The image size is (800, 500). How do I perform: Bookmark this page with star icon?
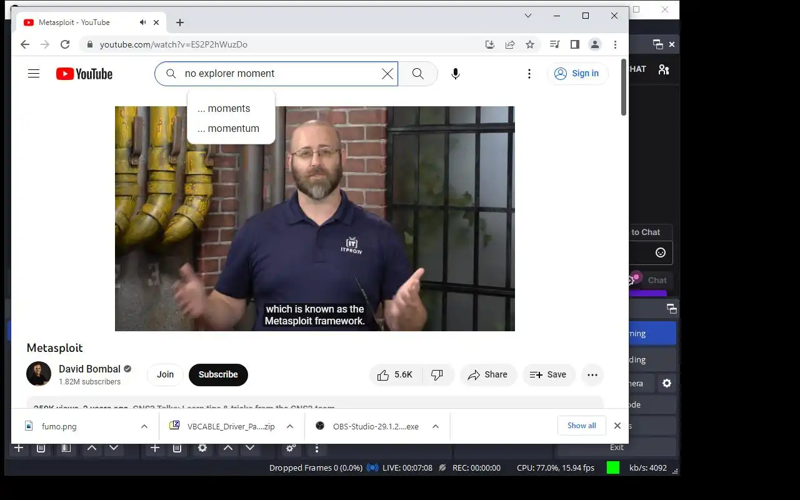[530, 44]
